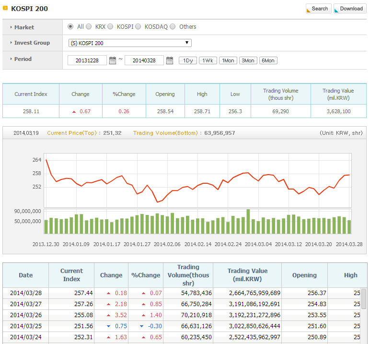Click the Current Index column header in data table
The width and height of the screenshot is (370, 344).
[71, 275]
